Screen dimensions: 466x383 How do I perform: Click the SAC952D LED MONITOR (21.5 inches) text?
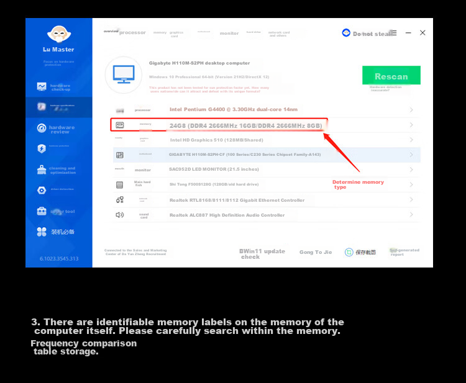pos(214,169)
